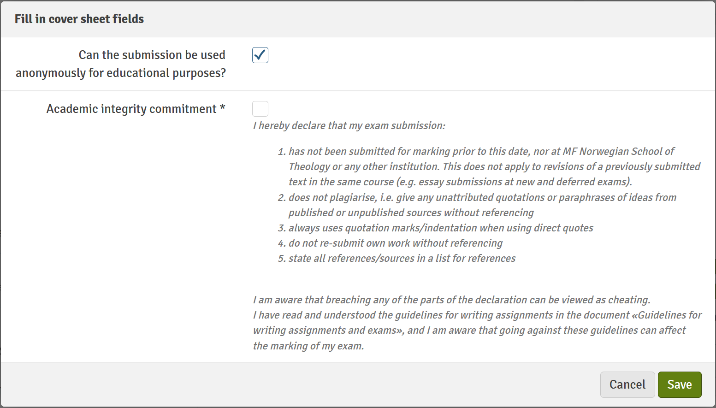Screen dimensions: 716x408
Task: Select item 4 about re-submitting own work
Action: click(x=390, y=243)
